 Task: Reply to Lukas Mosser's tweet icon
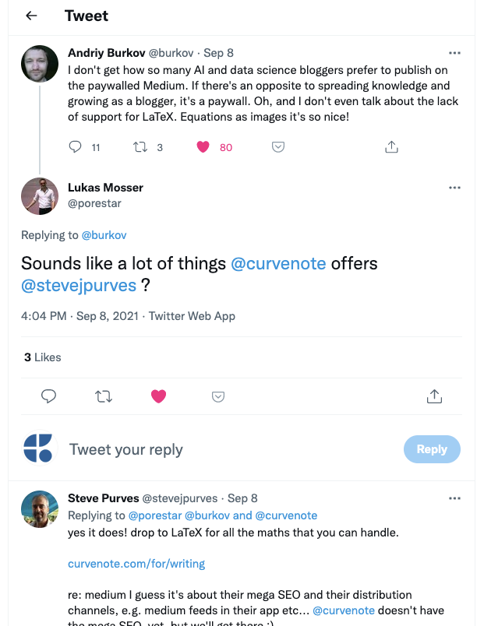pos(48,396)
